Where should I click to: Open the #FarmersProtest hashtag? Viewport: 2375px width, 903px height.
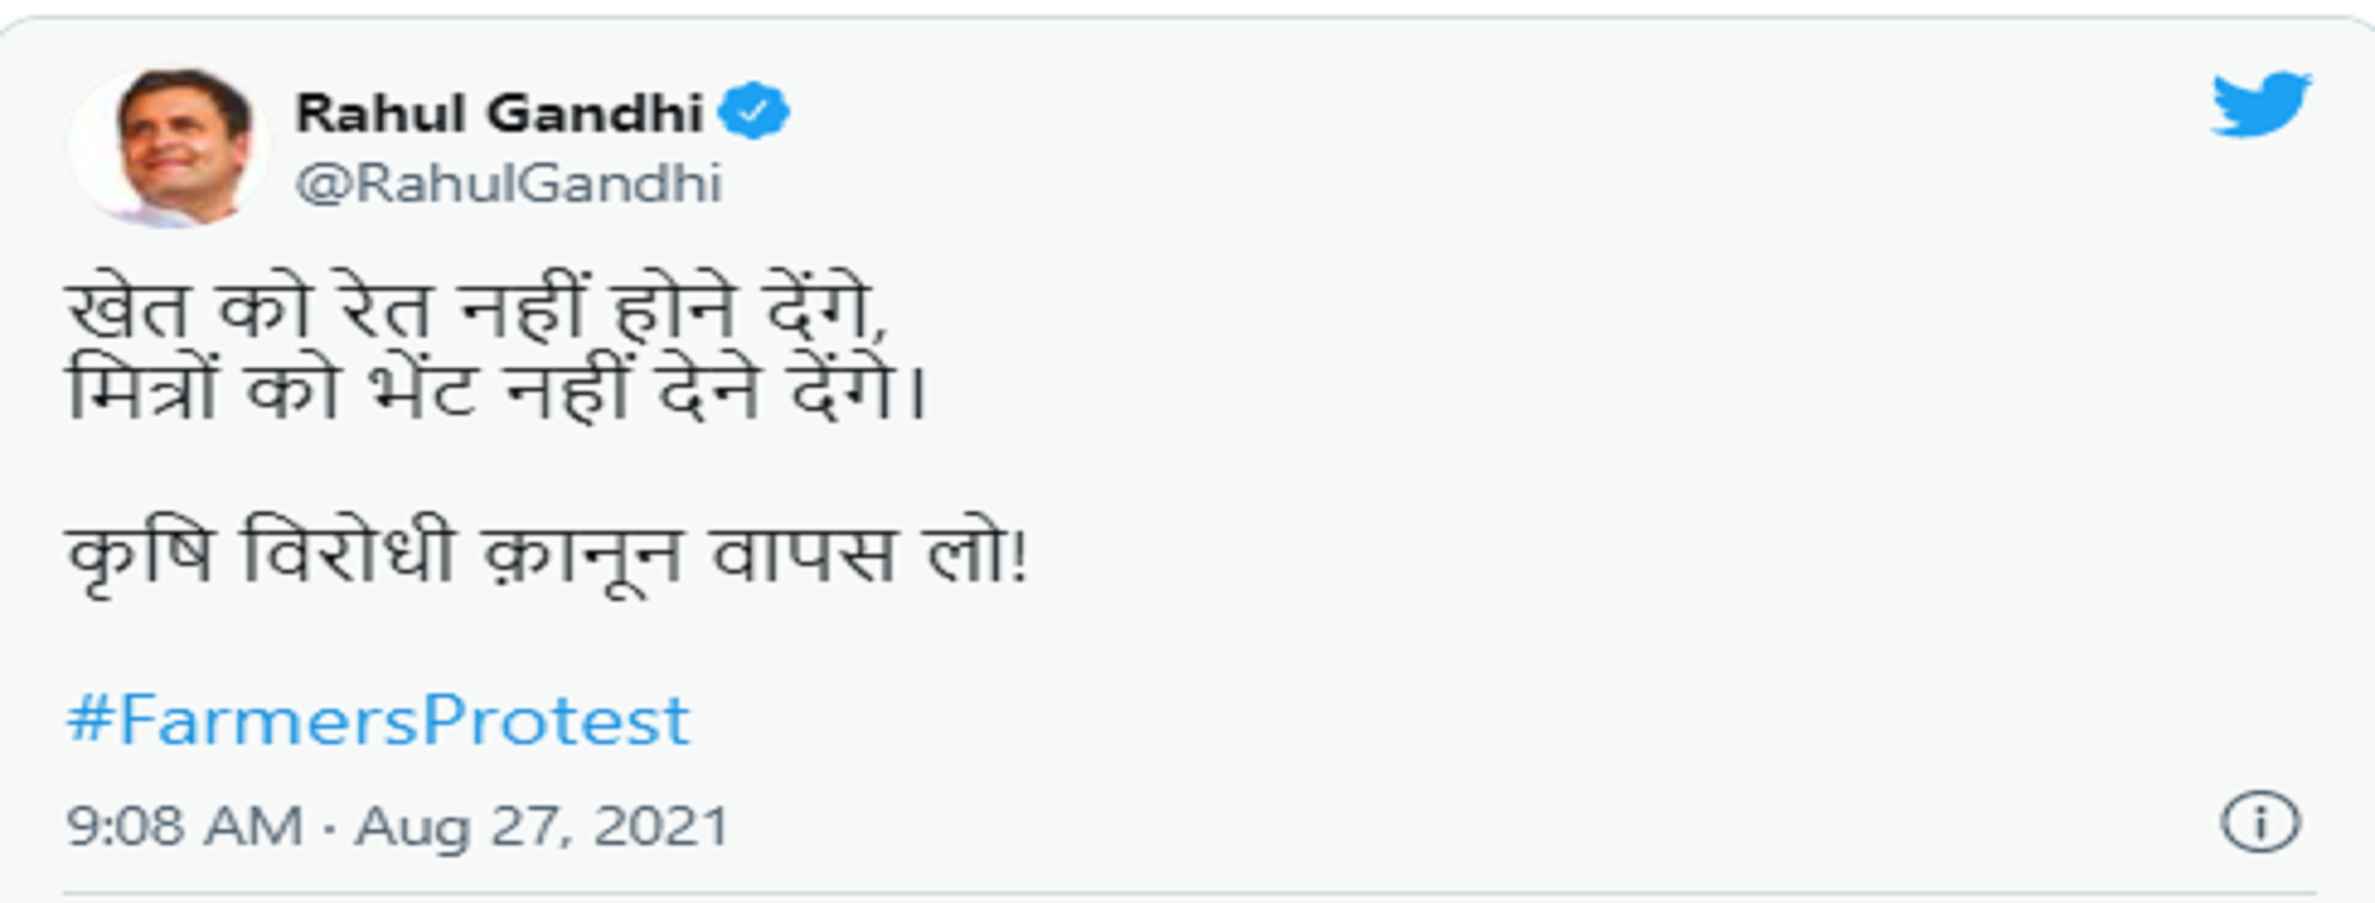pyautogui.click(x=378, y=721)
